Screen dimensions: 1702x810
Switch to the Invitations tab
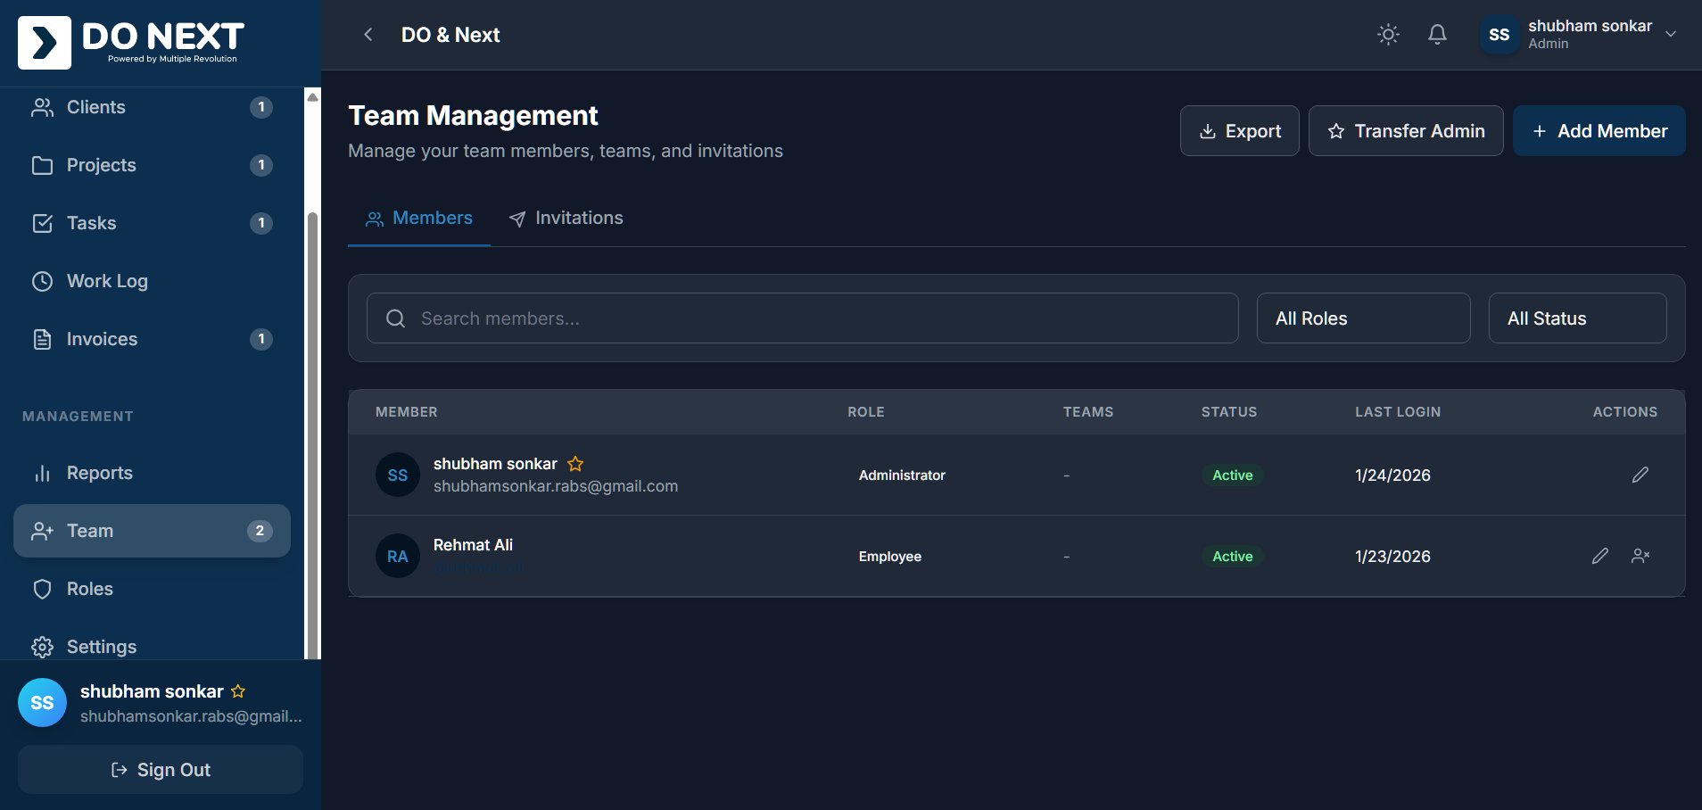point(566,219)
